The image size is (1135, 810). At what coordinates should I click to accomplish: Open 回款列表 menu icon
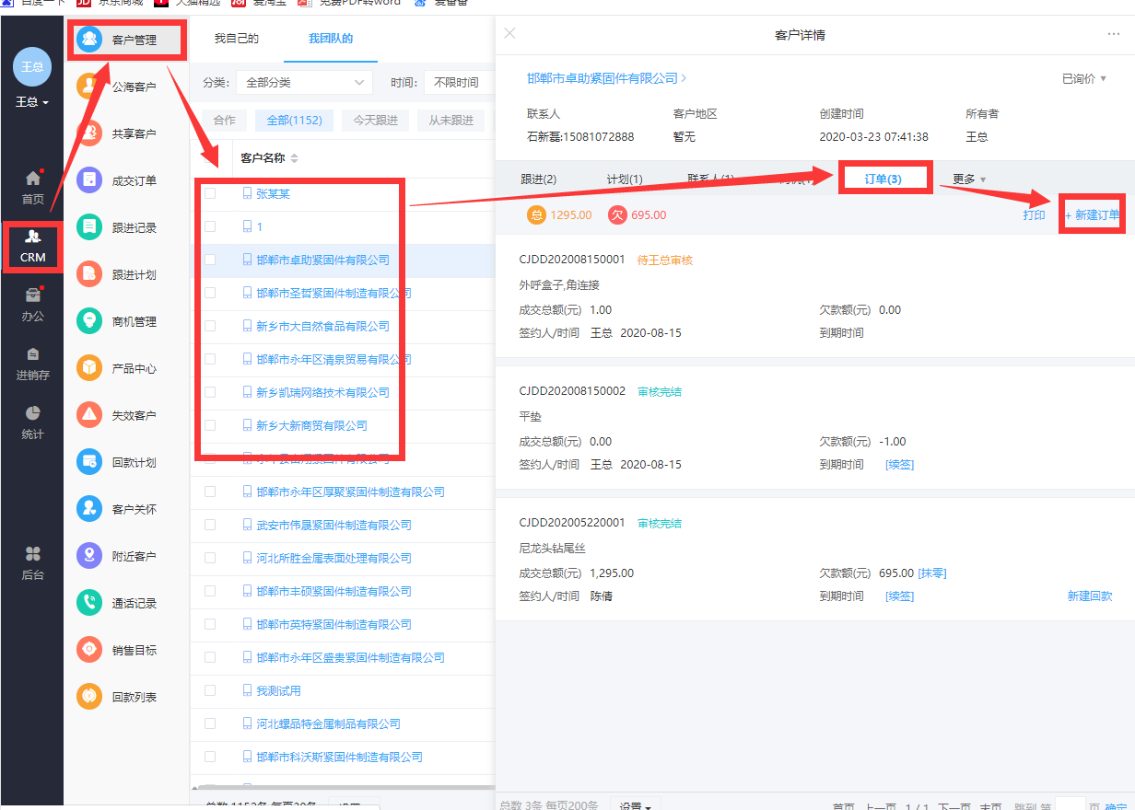pyautogui.click(x=89, y=697)
